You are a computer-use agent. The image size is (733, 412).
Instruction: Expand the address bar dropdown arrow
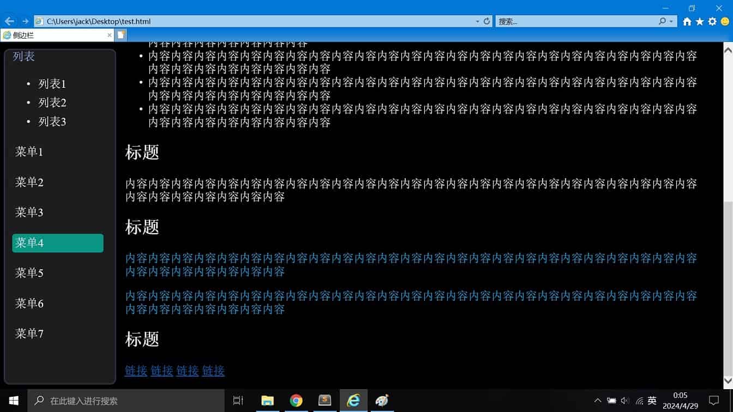pos(477,21)
